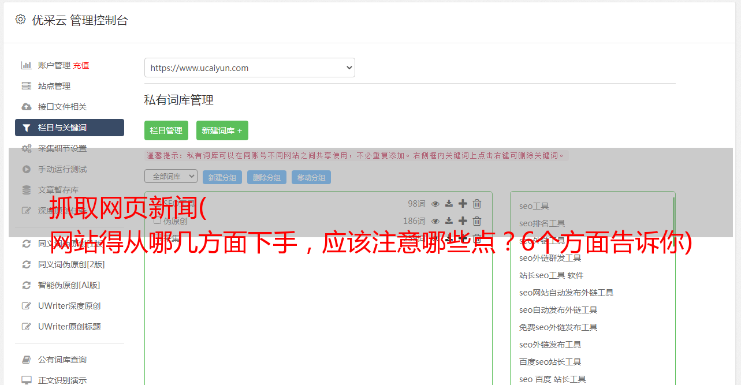
Task: Click the keyword 站长seo工具 软件
Action: [552, 275]
